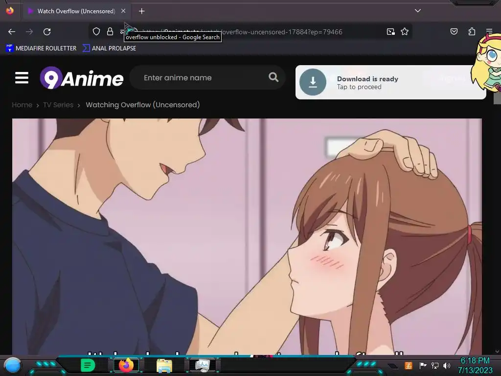The width and height of the screenshot is (501, 376).
Task: Click the browser forward arrow
Action: pyautogui.click(x=29, y=32)
